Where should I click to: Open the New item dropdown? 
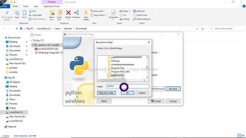click(97, 11)
